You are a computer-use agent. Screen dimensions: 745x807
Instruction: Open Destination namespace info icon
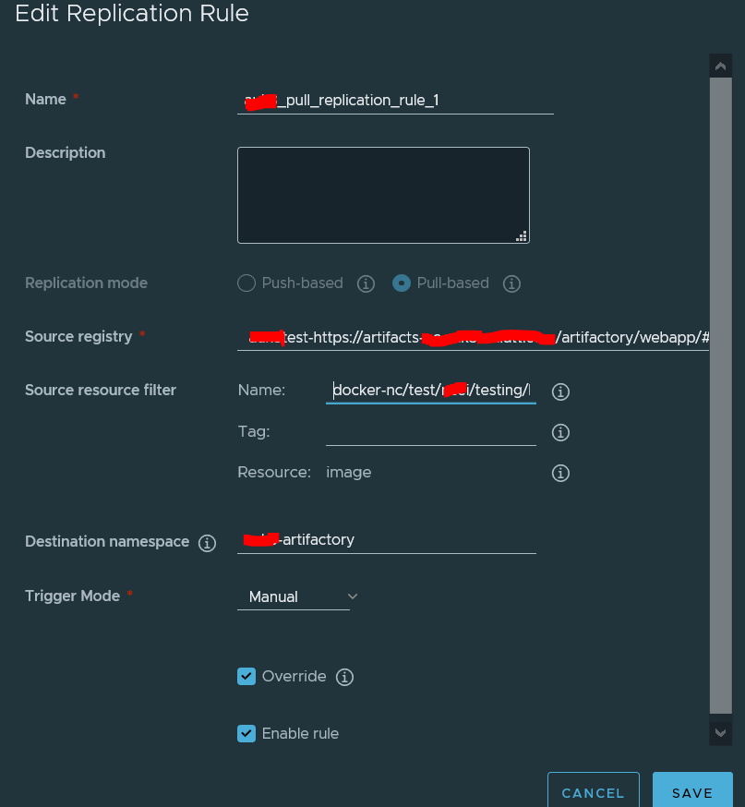(208, 543)
